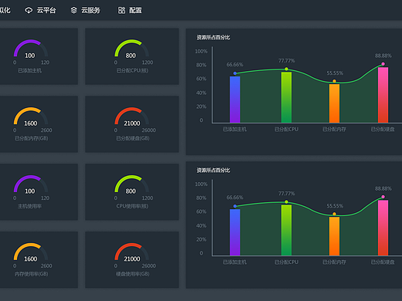Select the 已添加主机 gauge label

pyautogui.click(x=29, y=70)
